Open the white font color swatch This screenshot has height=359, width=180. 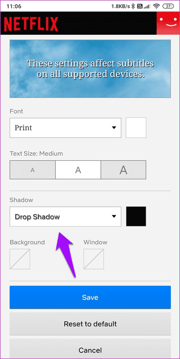[136, 128]
